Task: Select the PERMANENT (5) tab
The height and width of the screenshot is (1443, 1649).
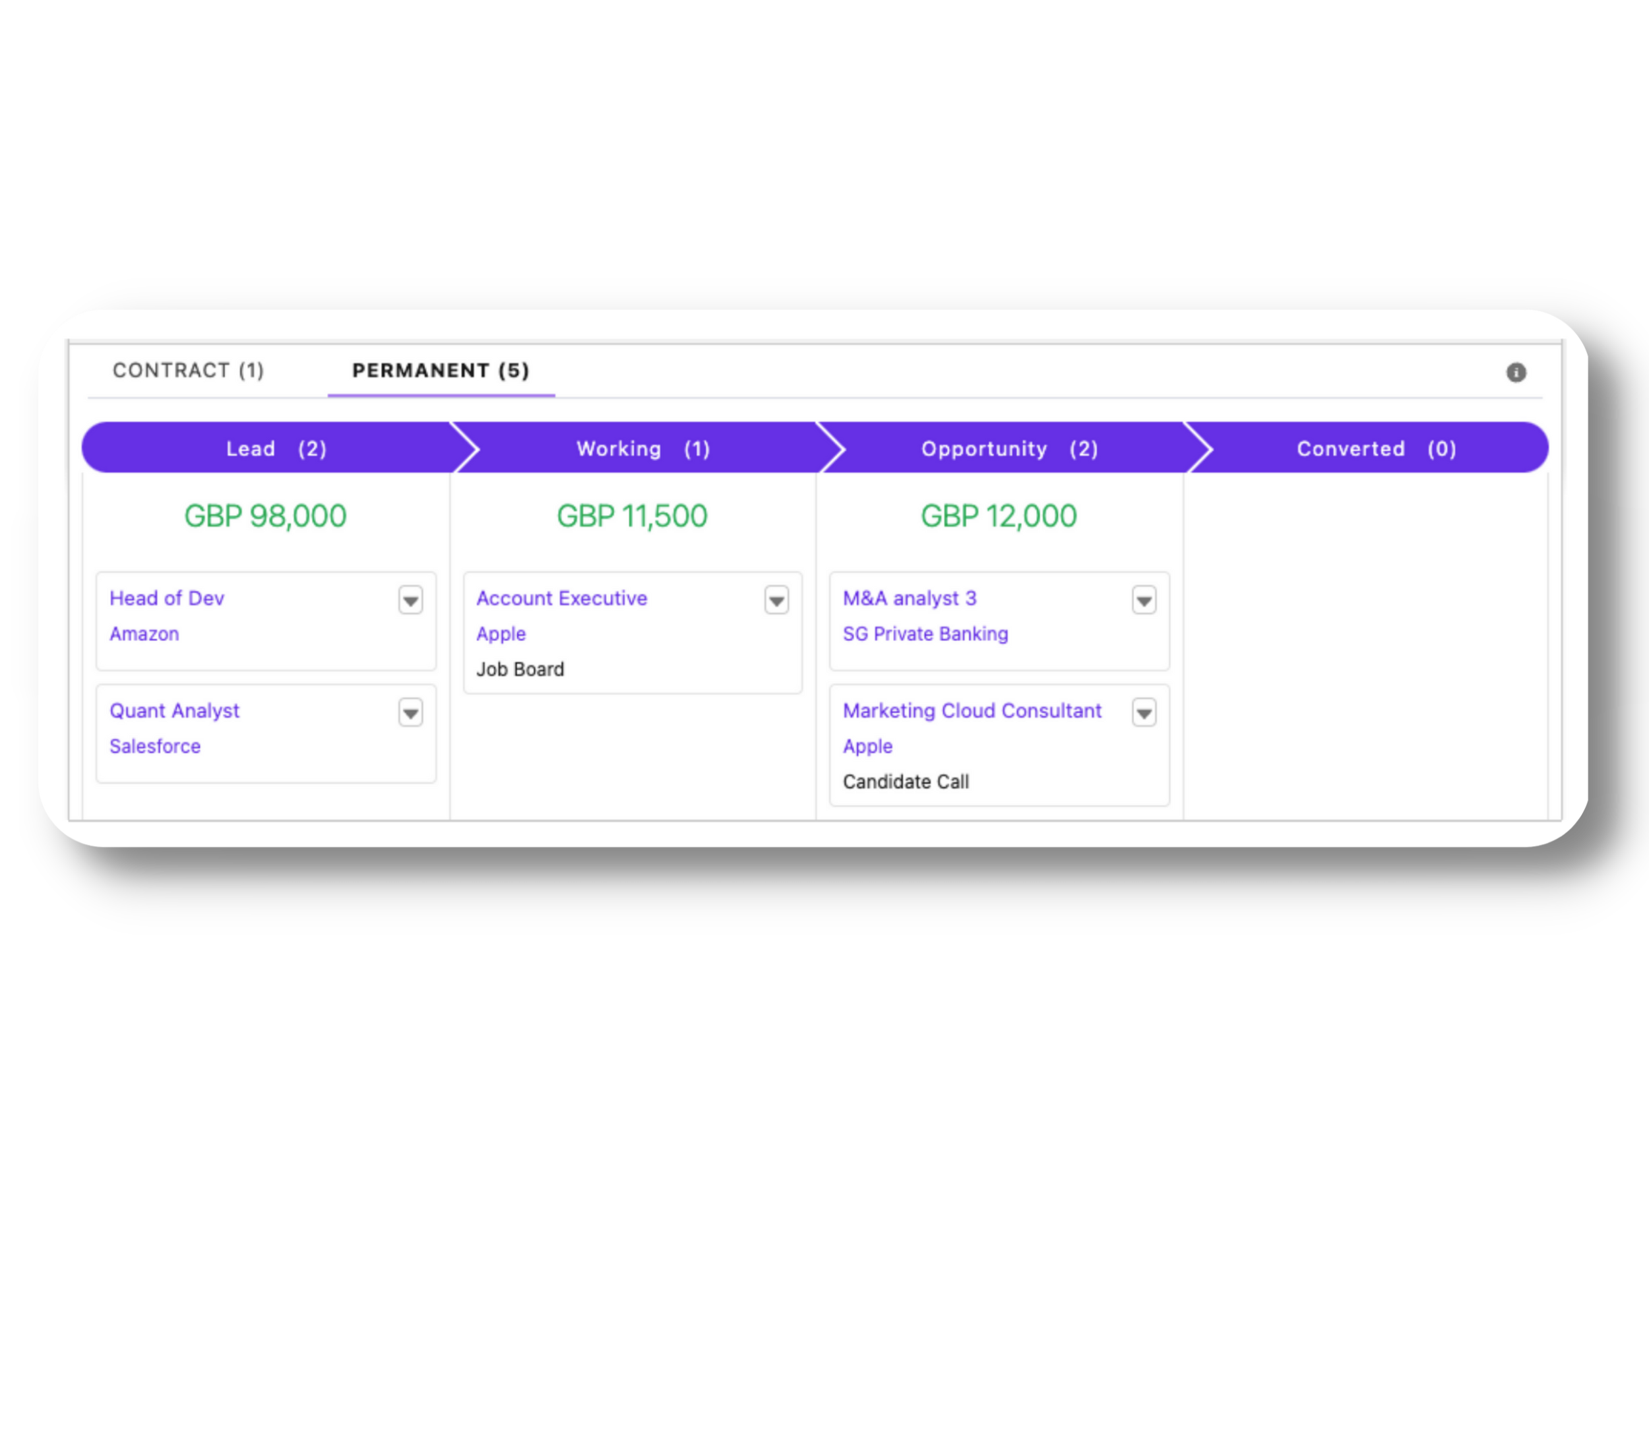Action: pos(441,371)
